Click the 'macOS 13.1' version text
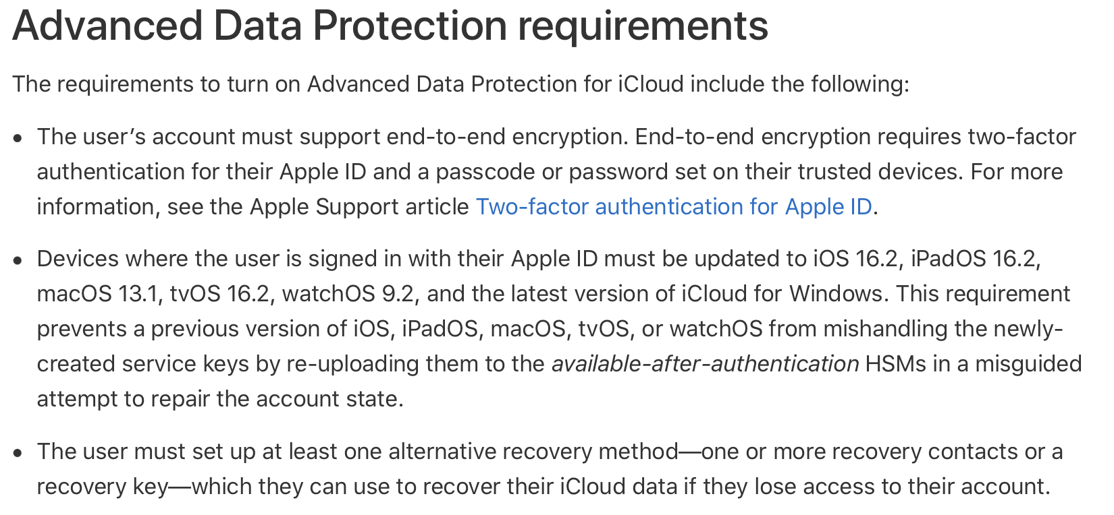The image size is (1114, 515). [97, 294]
